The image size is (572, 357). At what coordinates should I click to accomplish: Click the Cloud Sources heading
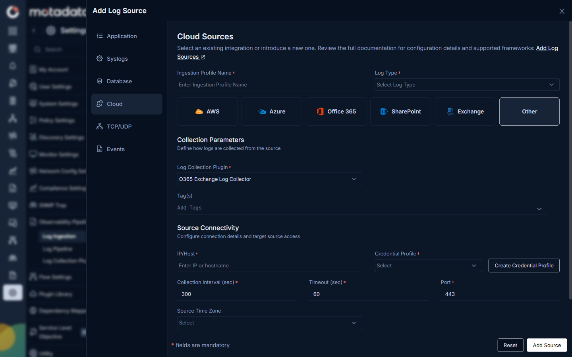coord(205,36)
